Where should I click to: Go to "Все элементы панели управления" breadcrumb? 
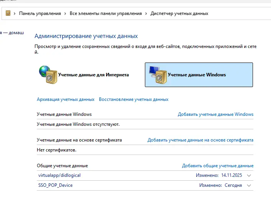[x=105, y=13]
